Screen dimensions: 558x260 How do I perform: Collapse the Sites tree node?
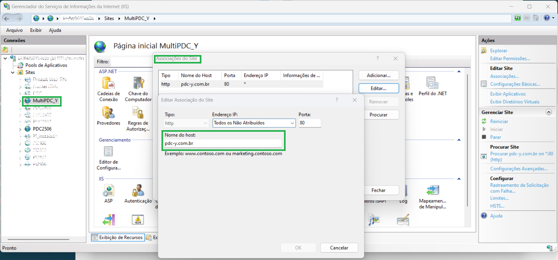pyautogui.click(x=13, y=72)
